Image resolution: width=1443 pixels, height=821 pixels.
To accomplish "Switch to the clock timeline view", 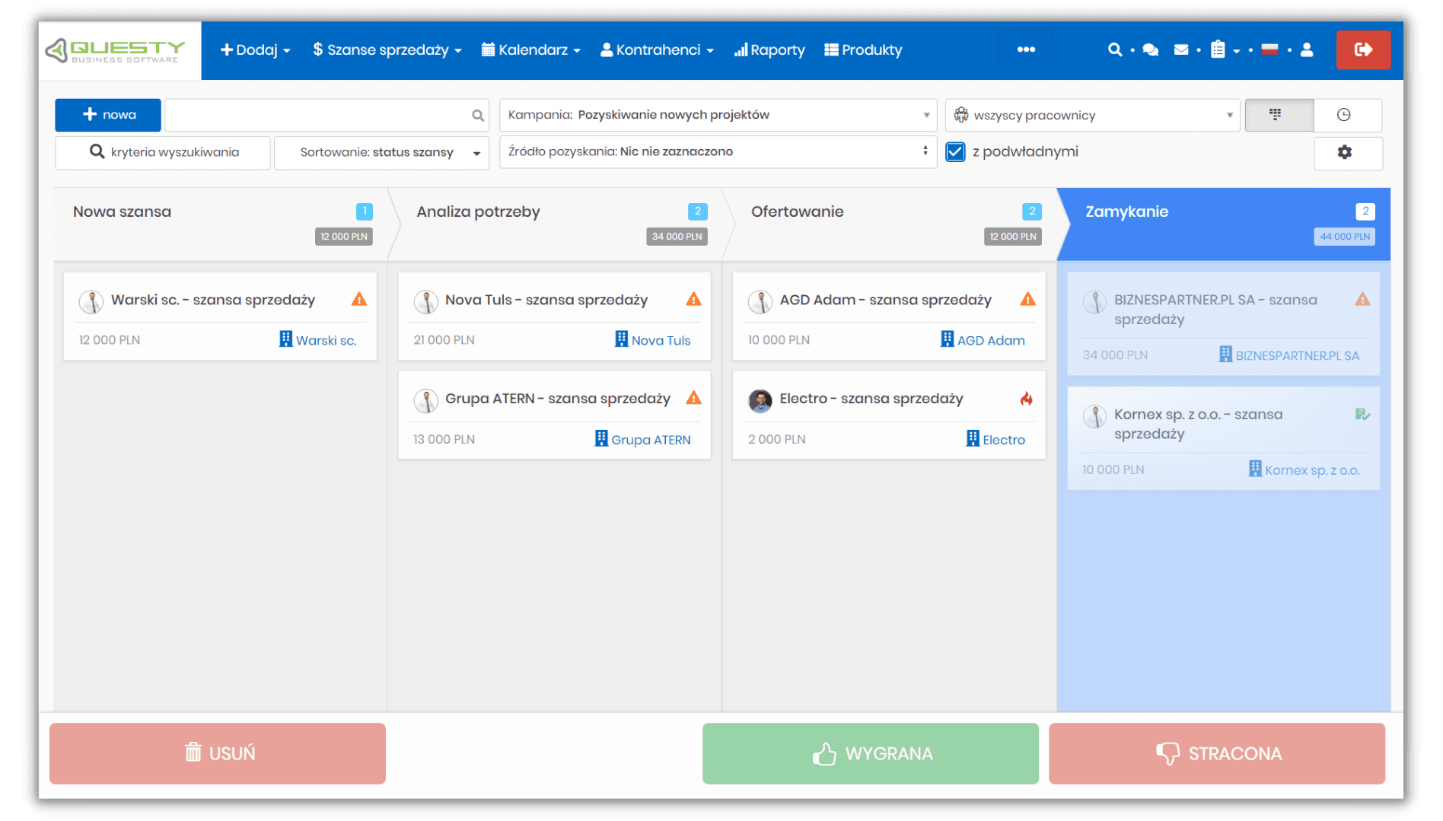I will click(1347, 115).
